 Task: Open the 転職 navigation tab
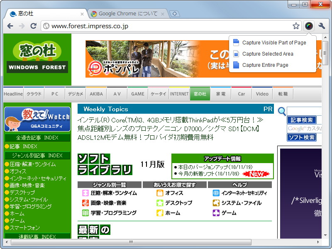[x=283, y=94]
